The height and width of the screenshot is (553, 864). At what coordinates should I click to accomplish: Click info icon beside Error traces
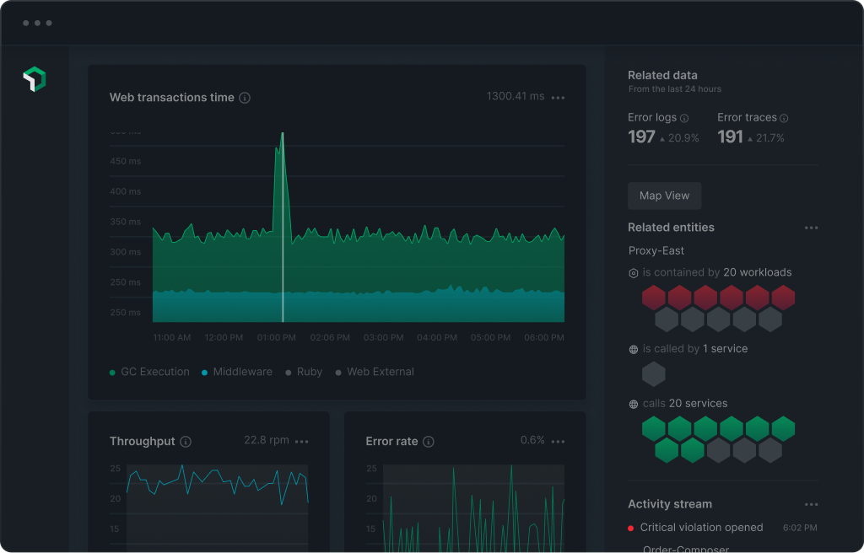pos(784,119)
